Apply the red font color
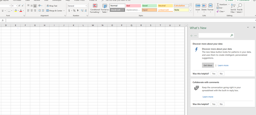The height and width of the screenshot is (115, 256). coord(21,11)
